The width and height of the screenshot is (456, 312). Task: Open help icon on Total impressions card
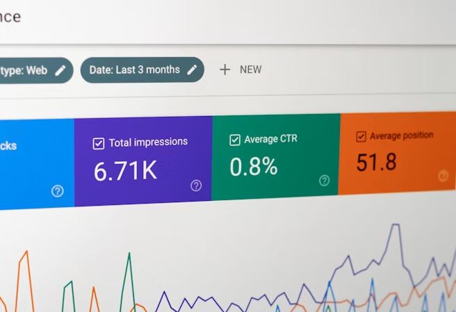click(196, 186)
